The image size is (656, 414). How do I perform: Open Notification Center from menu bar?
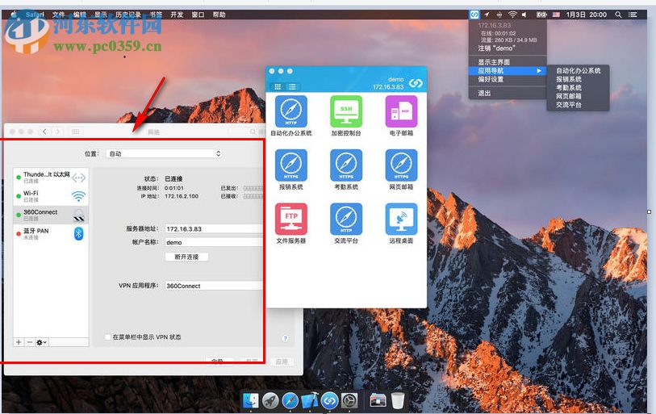[633, 15]
